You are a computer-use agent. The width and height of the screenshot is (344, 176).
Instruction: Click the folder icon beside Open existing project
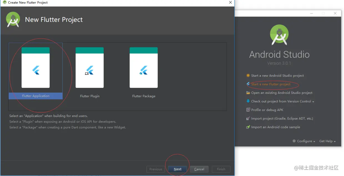pyautogui.click(x=248, y=93)
